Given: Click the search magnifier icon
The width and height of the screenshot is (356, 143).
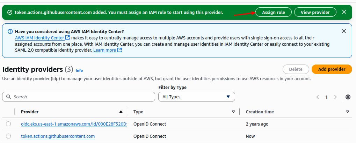Looking at the screenshot, I should pos(9,97).
